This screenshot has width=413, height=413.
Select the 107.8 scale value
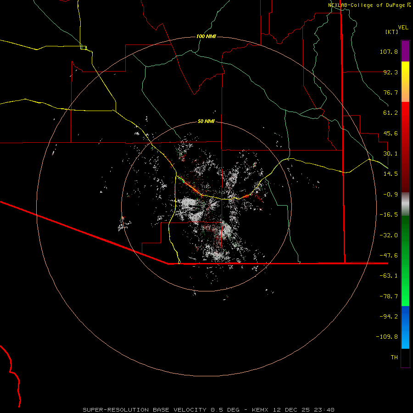pos(389,51)
